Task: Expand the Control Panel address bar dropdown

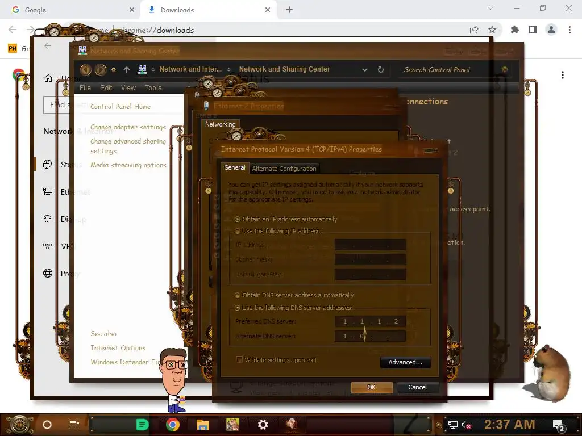Action: point(365,70)
